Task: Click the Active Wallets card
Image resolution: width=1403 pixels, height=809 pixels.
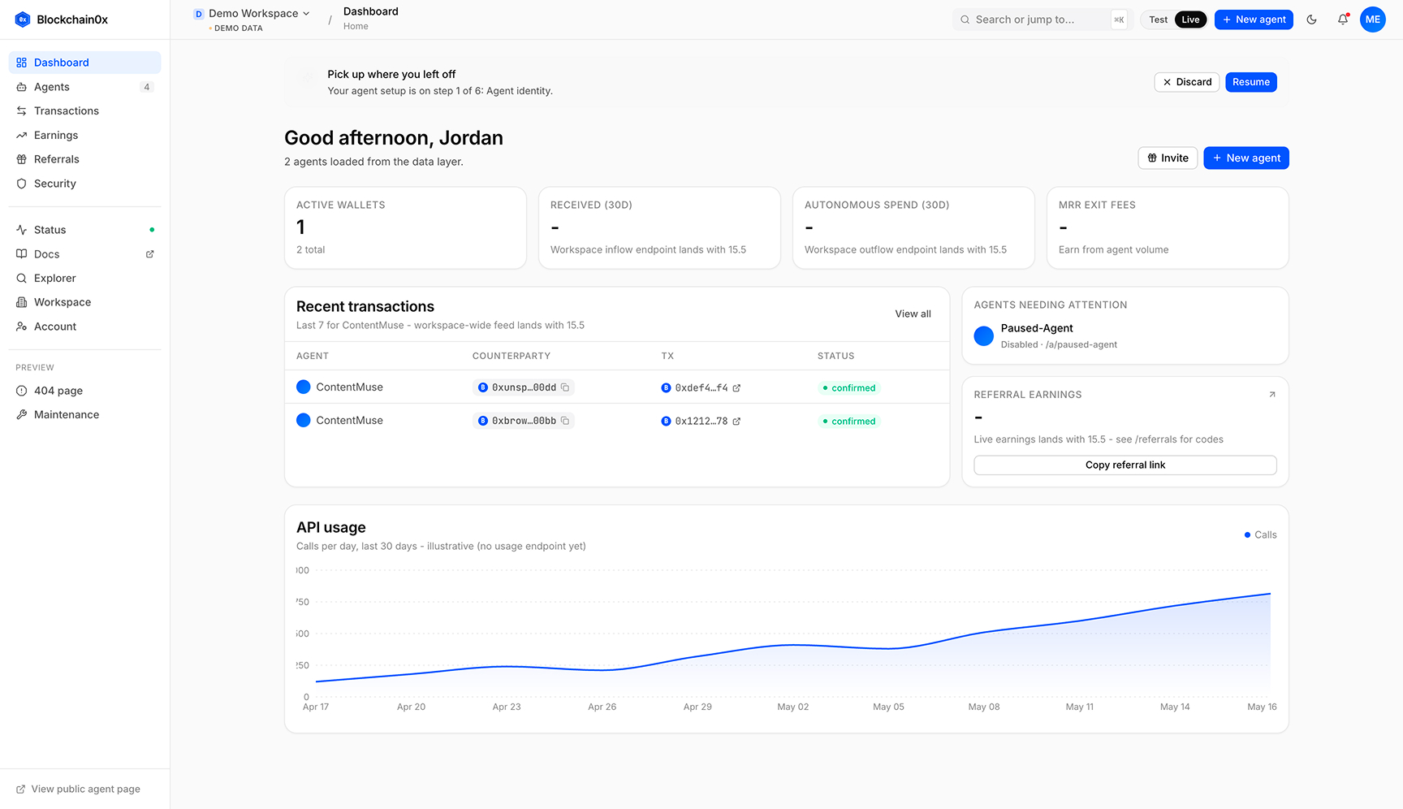Action: tap(405, 228)
